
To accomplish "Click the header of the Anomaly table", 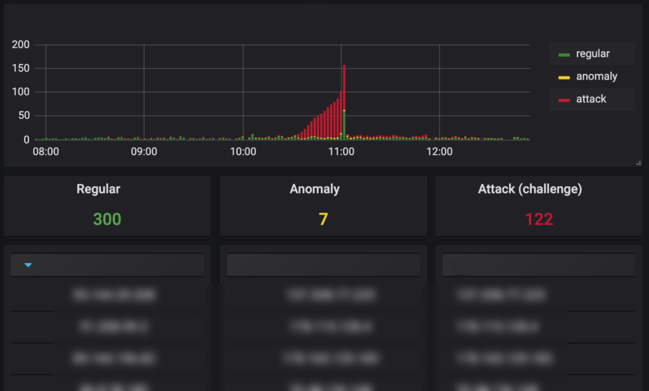I will point(323,265).
